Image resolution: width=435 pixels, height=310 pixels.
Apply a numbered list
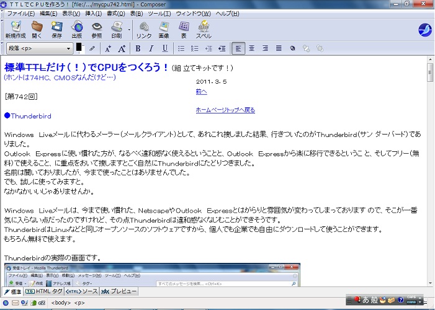[x=195, y=48]
